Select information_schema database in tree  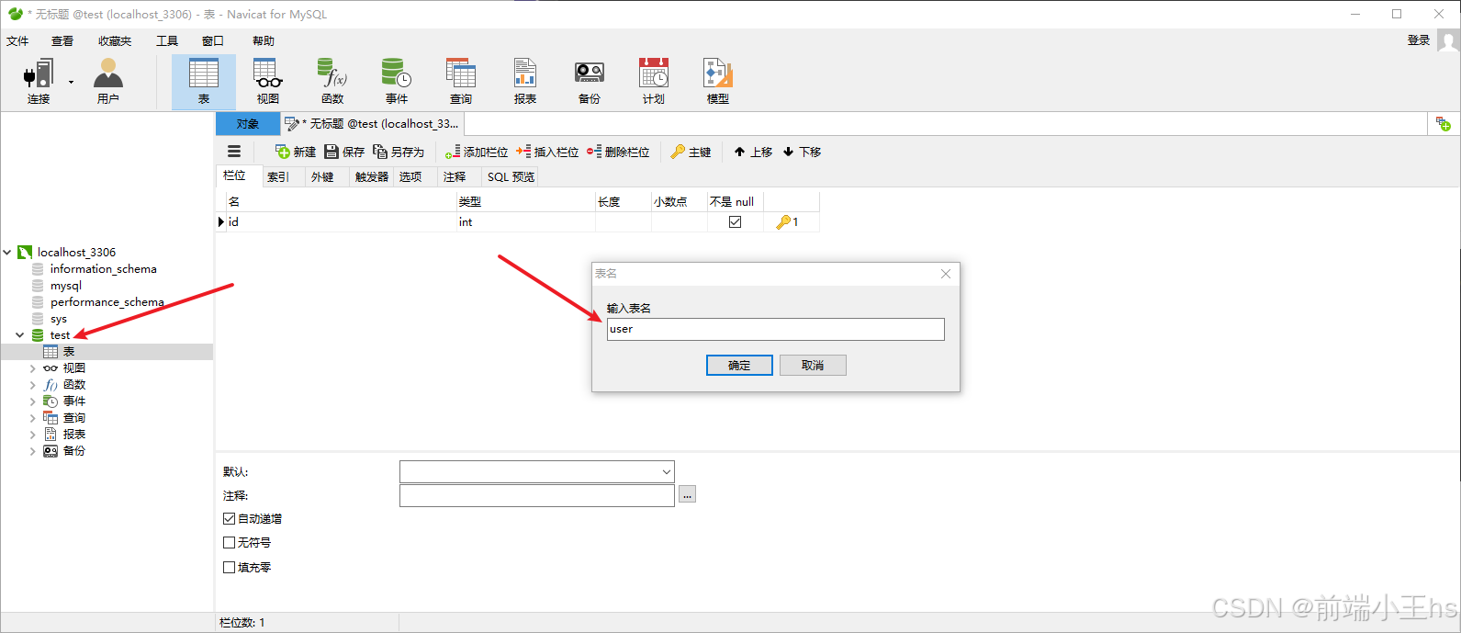tap(103, 269)
